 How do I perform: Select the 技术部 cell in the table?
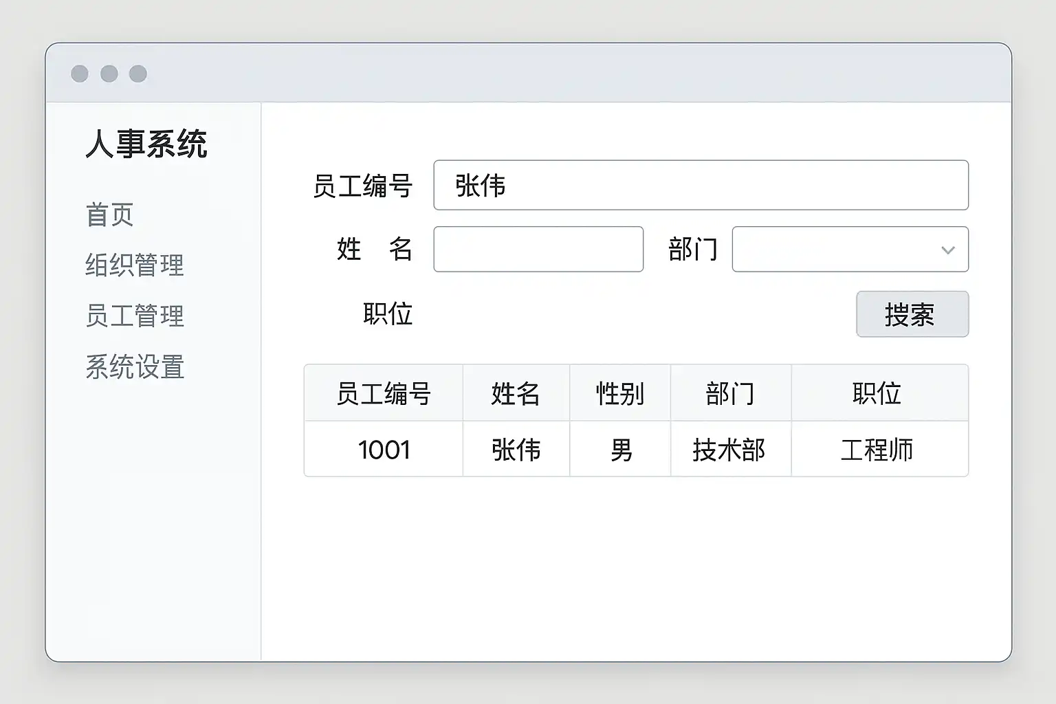(729, 450)
